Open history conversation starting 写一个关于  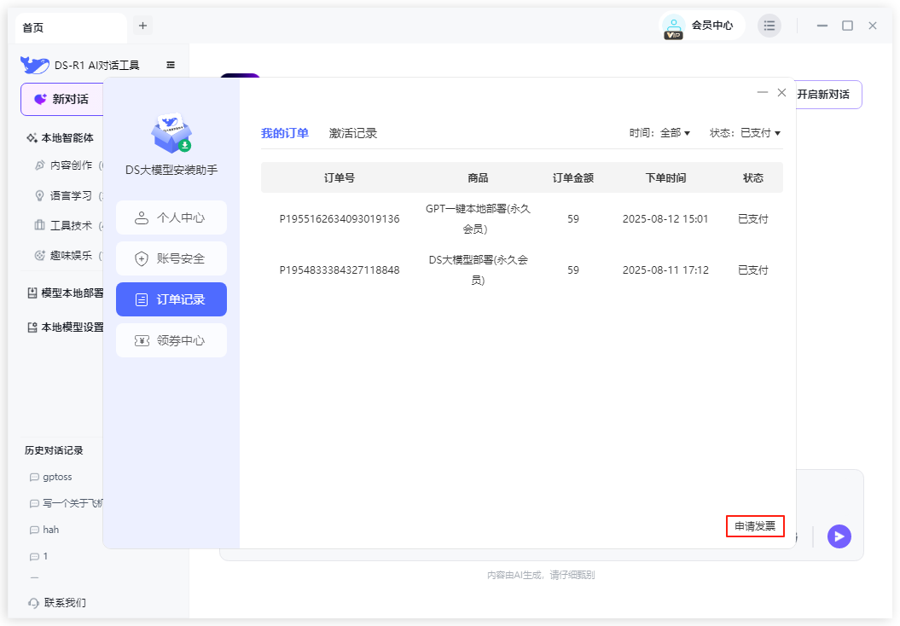[x=66, y=503]
